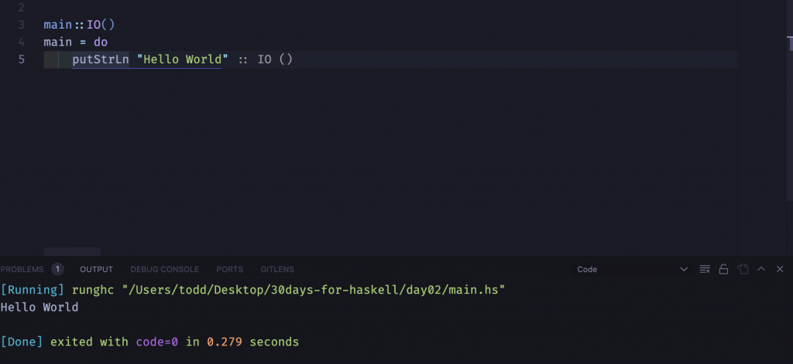Clear the output panel contents
793x364 pixels.
[x=705, y=269]
